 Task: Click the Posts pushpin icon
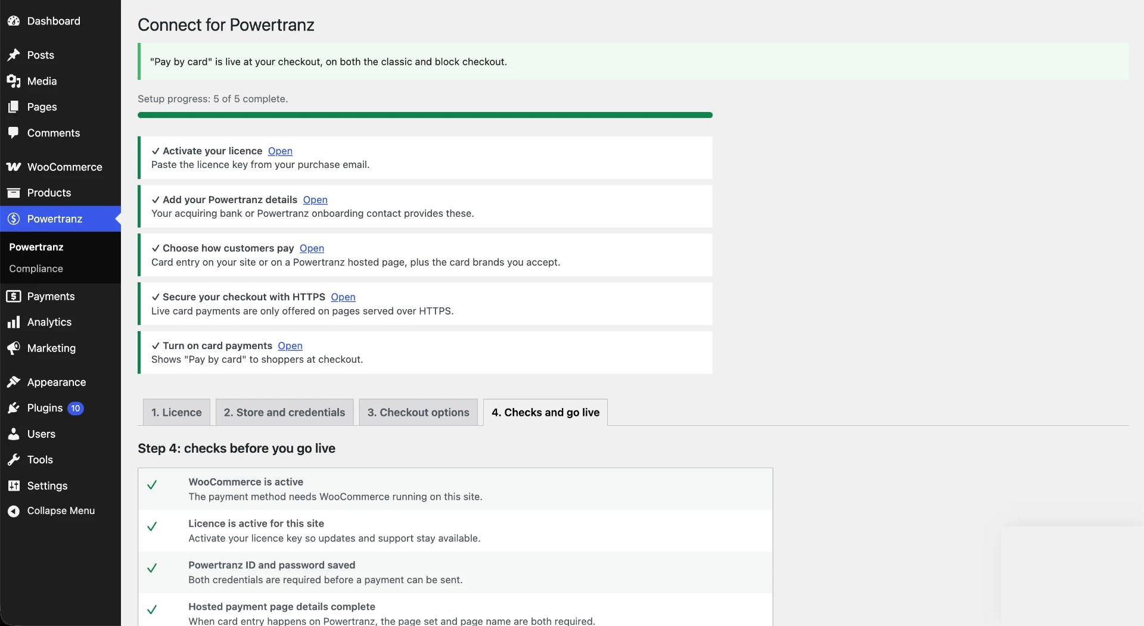pos(14,55)
